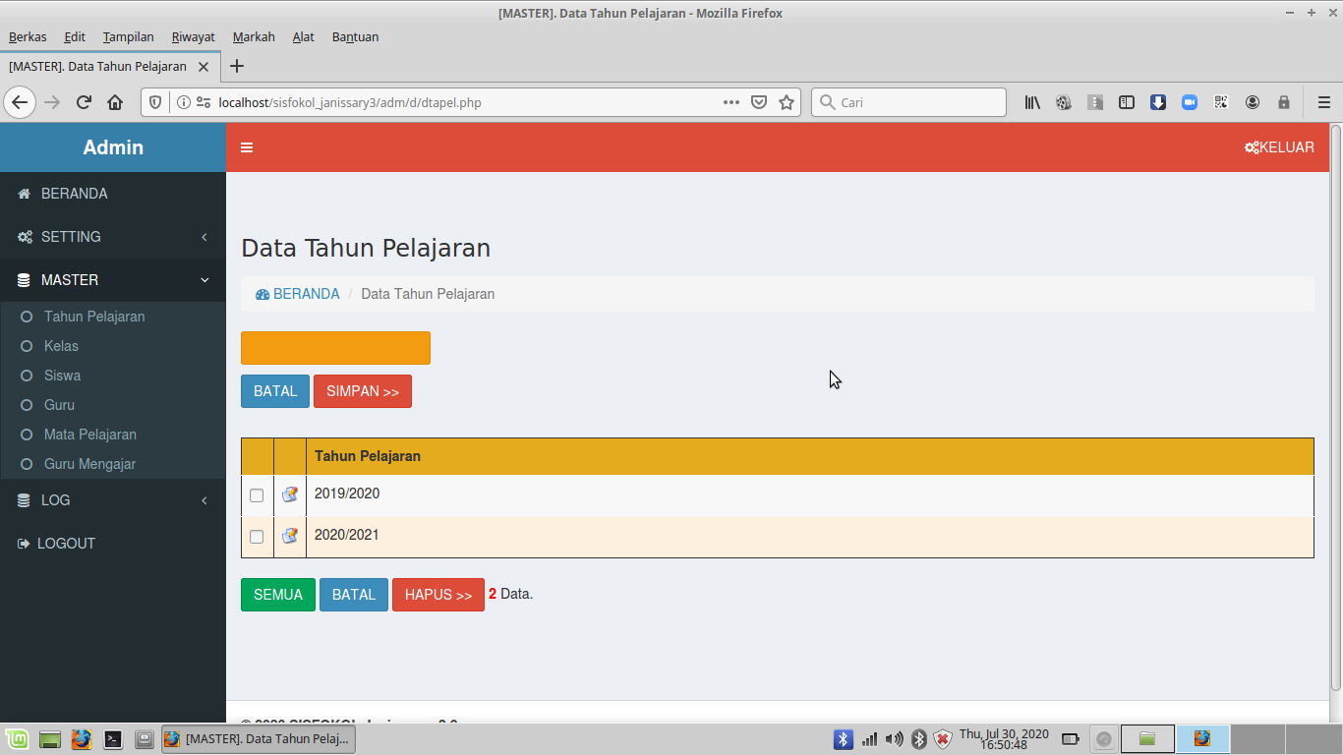Open the Firefox account icon
Viewport: 1343px width, 755px height.
click(1253, 102)
